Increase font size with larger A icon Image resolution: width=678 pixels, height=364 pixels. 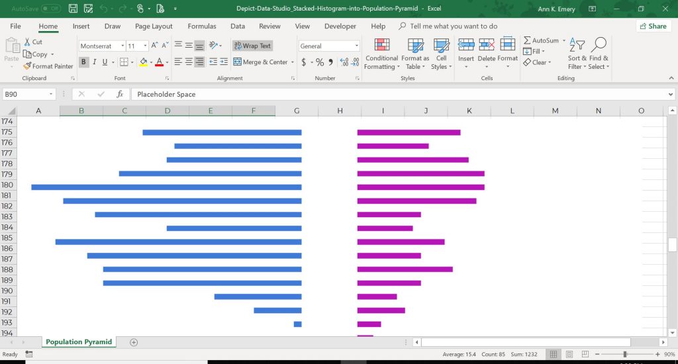[x=154, y=46]
